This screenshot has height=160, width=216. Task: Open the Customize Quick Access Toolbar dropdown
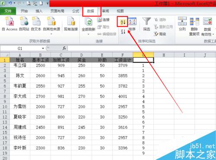coord(48,3)
